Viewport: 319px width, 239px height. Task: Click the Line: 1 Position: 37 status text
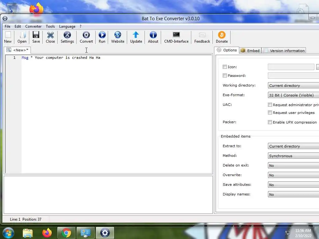26,219
